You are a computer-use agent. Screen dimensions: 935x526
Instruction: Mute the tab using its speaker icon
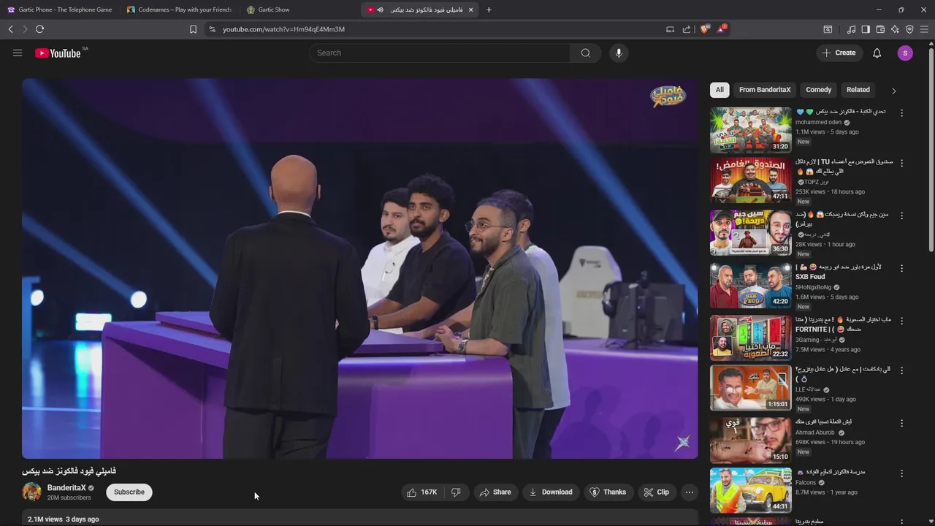(380, 9)
